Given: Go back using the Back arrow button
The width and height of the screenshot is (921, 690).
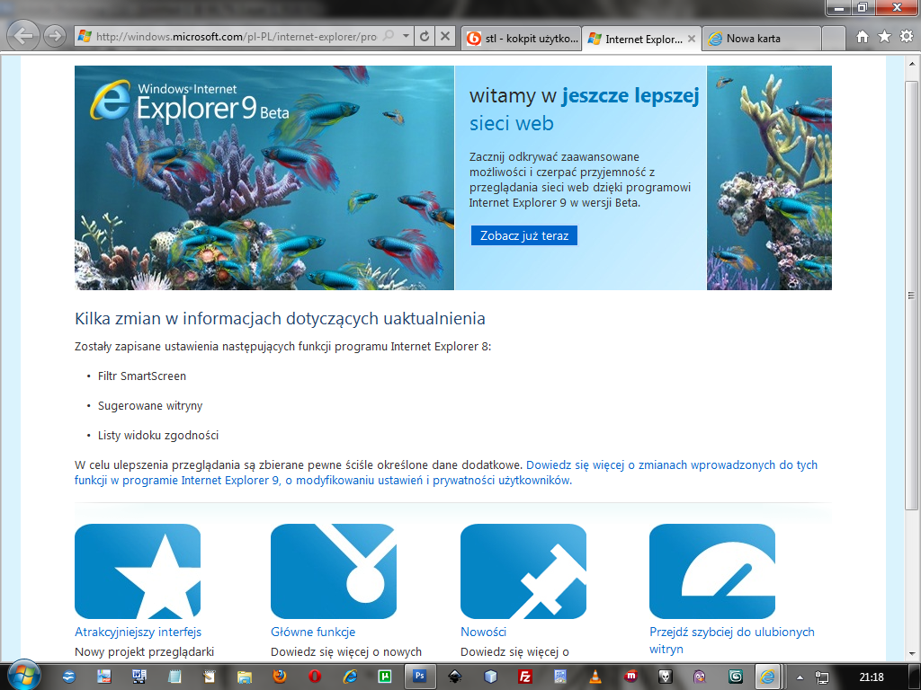Looking at the screenshot, I should [x=22, y=36].
